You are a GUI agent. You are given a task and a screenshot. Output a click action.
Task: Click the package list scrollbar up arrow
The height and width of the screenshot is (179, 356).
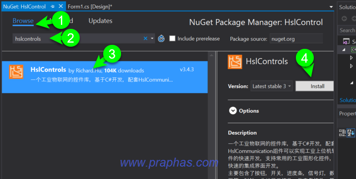[x=211, y=55]
